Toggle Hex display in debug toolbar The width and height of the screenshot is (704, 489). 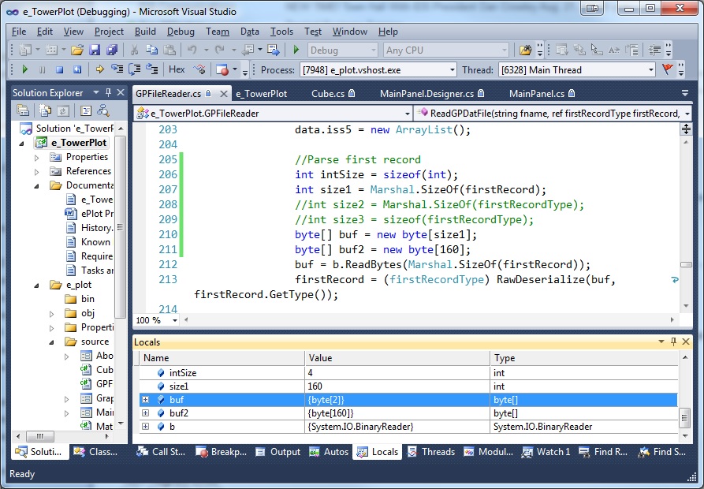click(177, 69)
